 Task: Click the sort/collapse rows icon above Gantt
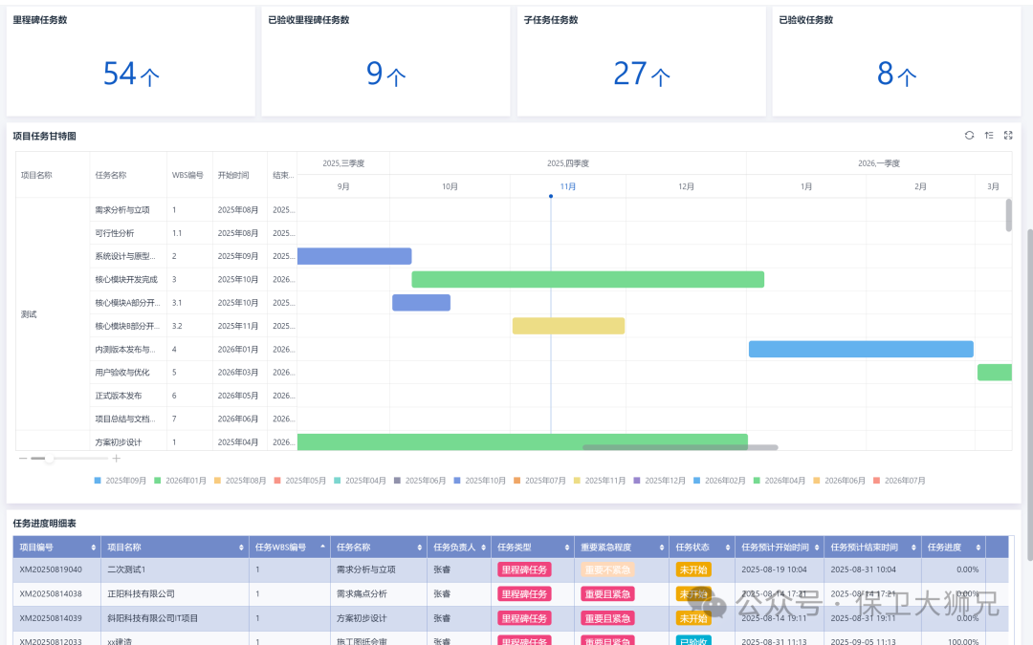coord(988,136)
